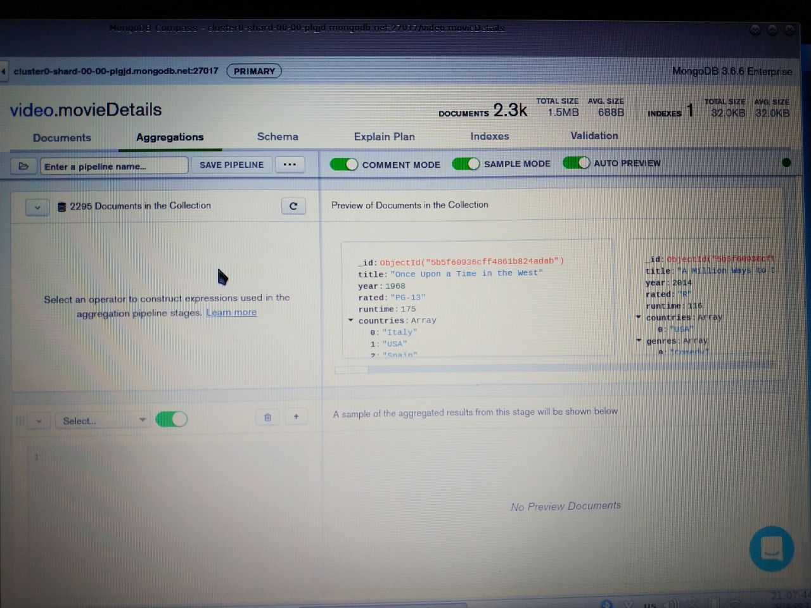This screenshot has height=608, width=811.
Task: Collapse the collection documents panel chevron
Action: tap(37, 207)
